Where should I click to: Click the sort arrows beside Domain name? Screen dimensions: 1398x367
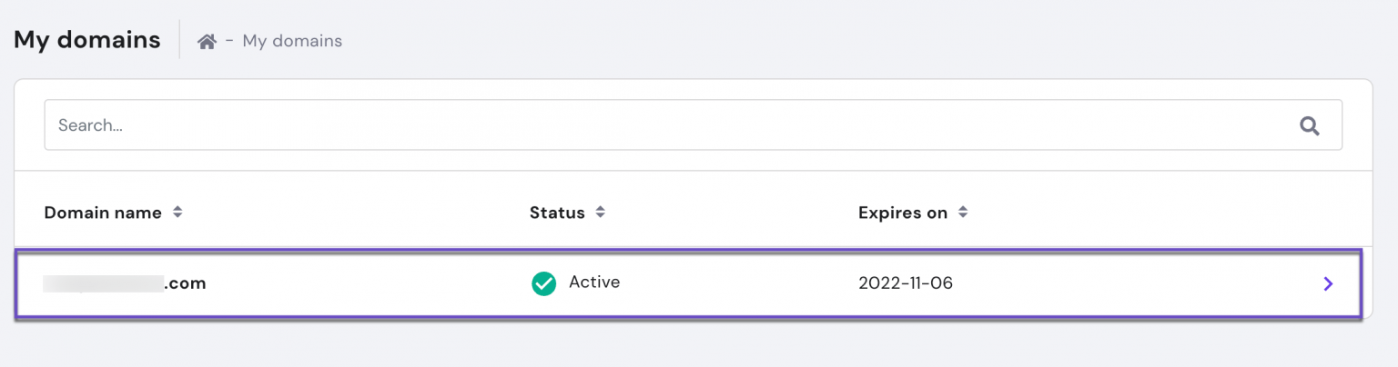coord(177,213)
